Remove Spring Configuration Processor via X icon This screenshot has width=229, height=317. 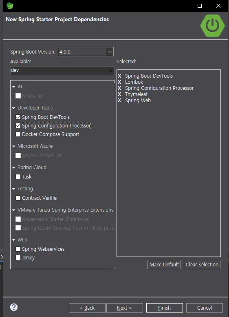coord(119,88)
